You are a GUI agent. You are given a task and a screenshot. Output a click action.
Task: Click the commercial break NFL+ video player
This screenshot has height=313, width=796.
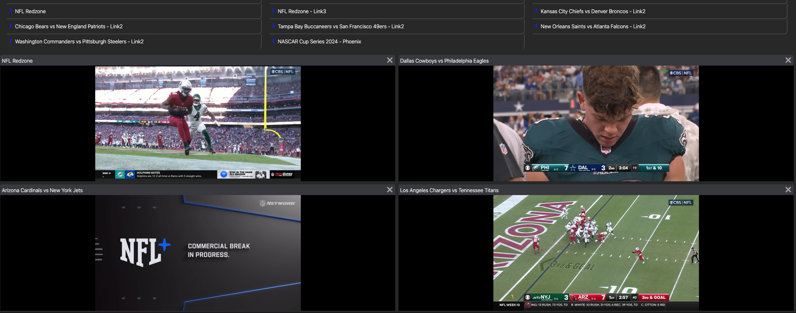tap(198, 253)
